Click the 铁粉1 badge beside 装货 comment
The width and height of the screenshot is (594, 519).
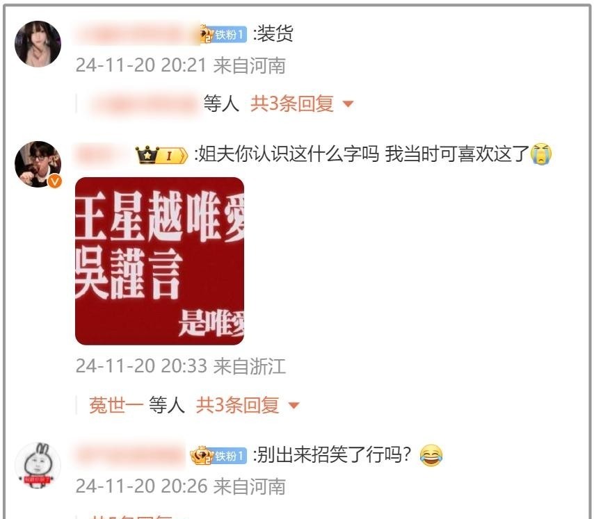[224, 35]
